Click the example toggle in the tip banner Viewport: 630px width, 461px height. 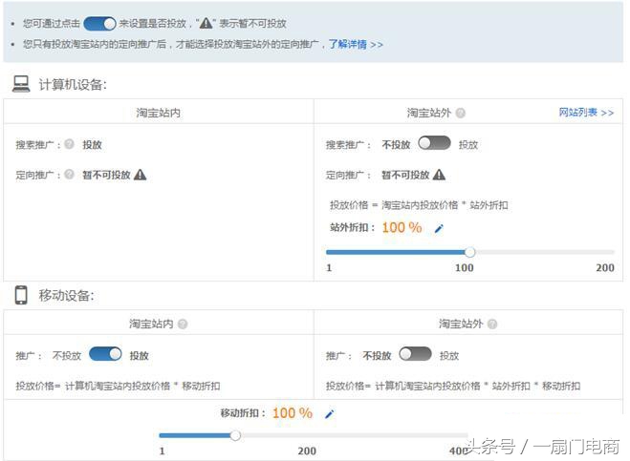(99, 24)
